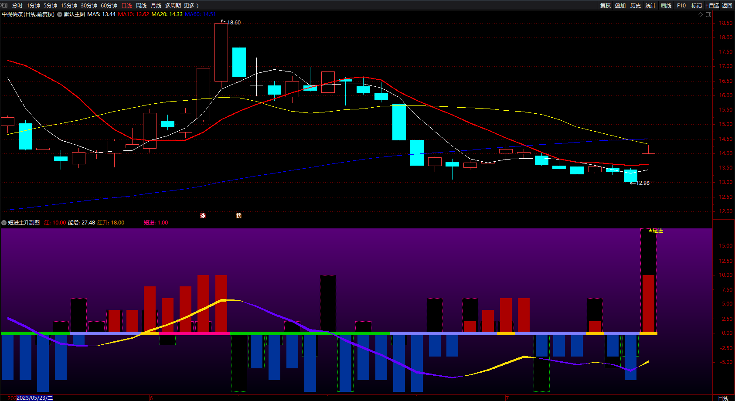The width and height of the screenshot is (735, 401).
Task: Open the 历史 history button
Action: click(x=636, y=5)
